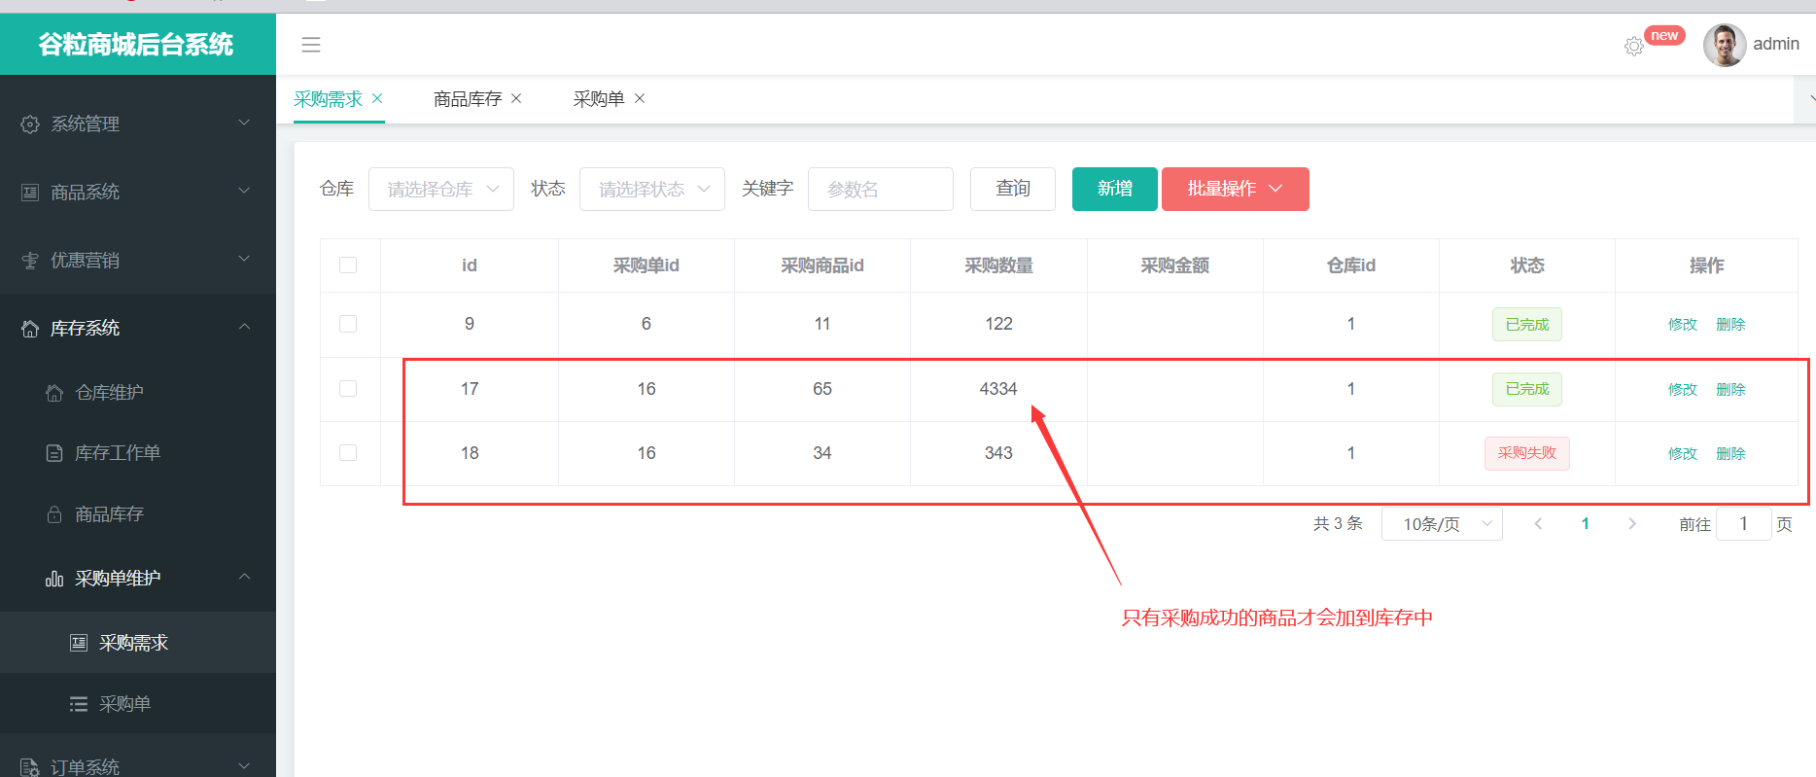This screenshot has height=777, width=1816.
Task: Expand the 商品系统 menu
Action: coord(138,192)
